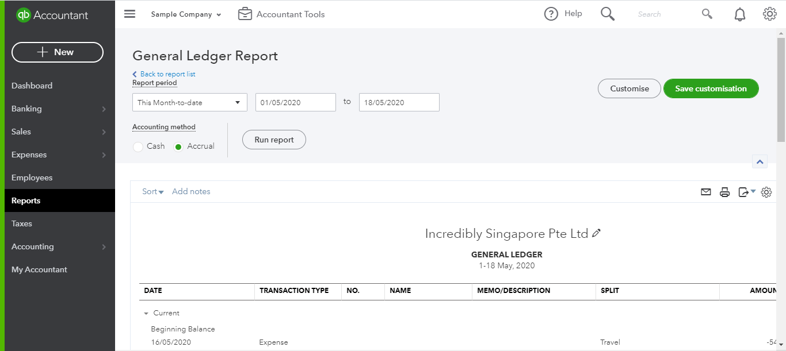Open Taxes in the sidebar

(x=22, y=223)
